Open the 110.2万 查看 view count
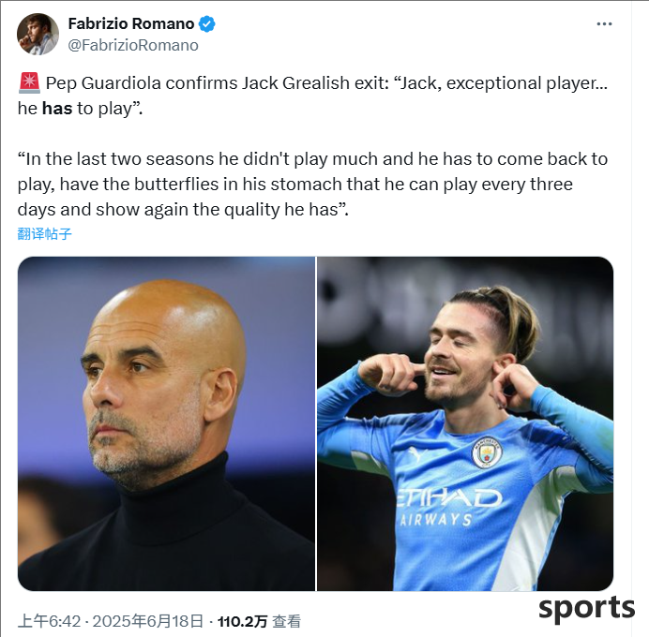This screenshot has width=649, height=637. pyautogui.click(x=260, y=621)
